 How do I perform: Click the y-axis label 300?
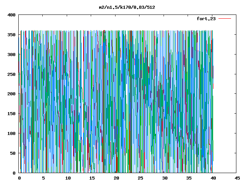pos(11,55)
